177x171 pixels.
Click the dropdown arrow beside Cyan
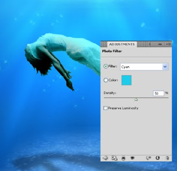coord(165,67)
